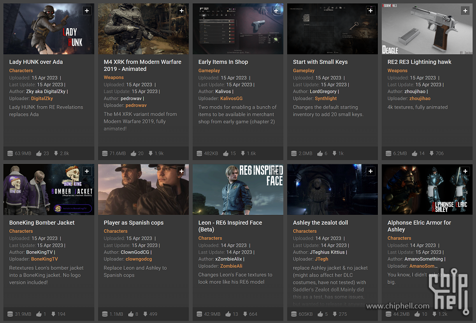Click the thumbs-up icon on Early Items In Shop card

click(x=226, y=154)
